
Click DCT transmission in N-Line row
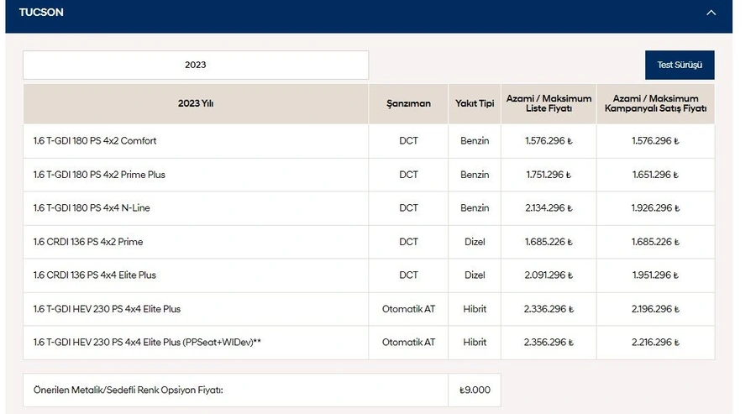coord(408,207)
